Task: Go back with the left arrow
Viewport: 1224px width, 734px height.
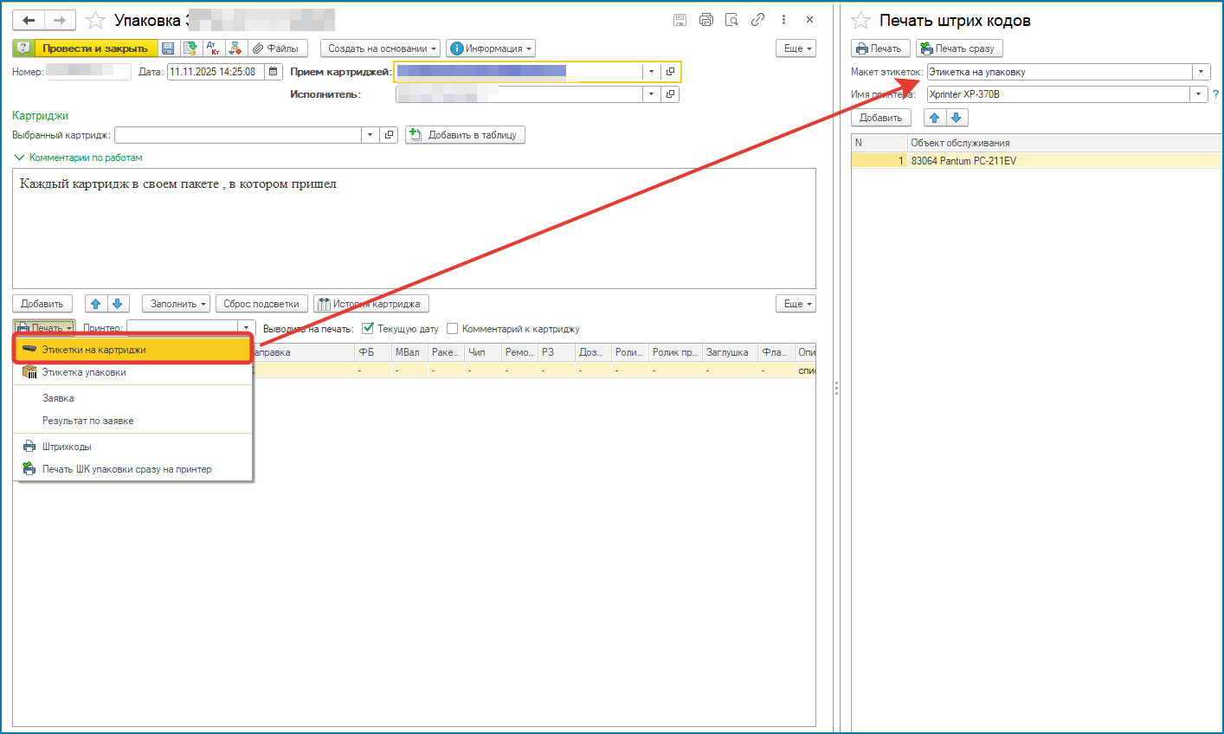Action: (x=29, y=20)
